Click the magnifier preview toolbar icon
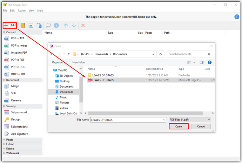242x163 pixels. (48, 25)
